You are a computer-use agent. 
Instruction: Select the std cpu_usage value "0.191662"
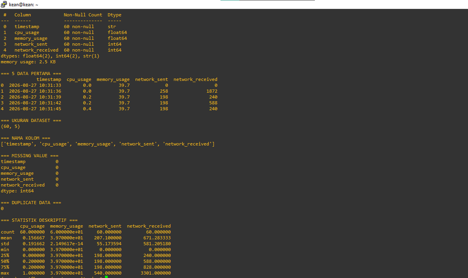(34, 244)
